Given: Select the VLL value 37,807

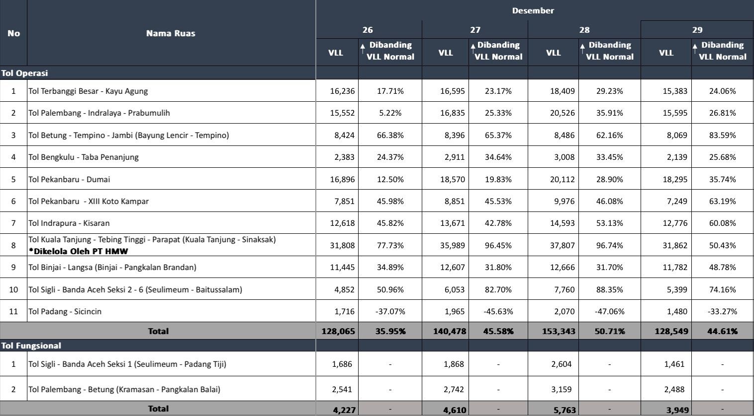Looking at the screenshot, I should (x=562, y=245).
